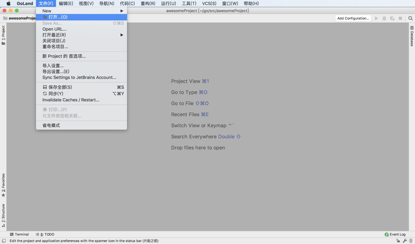Click the hector inspector icon in status bar
Image resolution: width=415 pixels, height=244 pixels.
411,241
